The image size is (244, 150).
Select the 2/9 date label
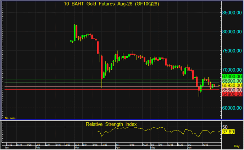coord(48,145)
